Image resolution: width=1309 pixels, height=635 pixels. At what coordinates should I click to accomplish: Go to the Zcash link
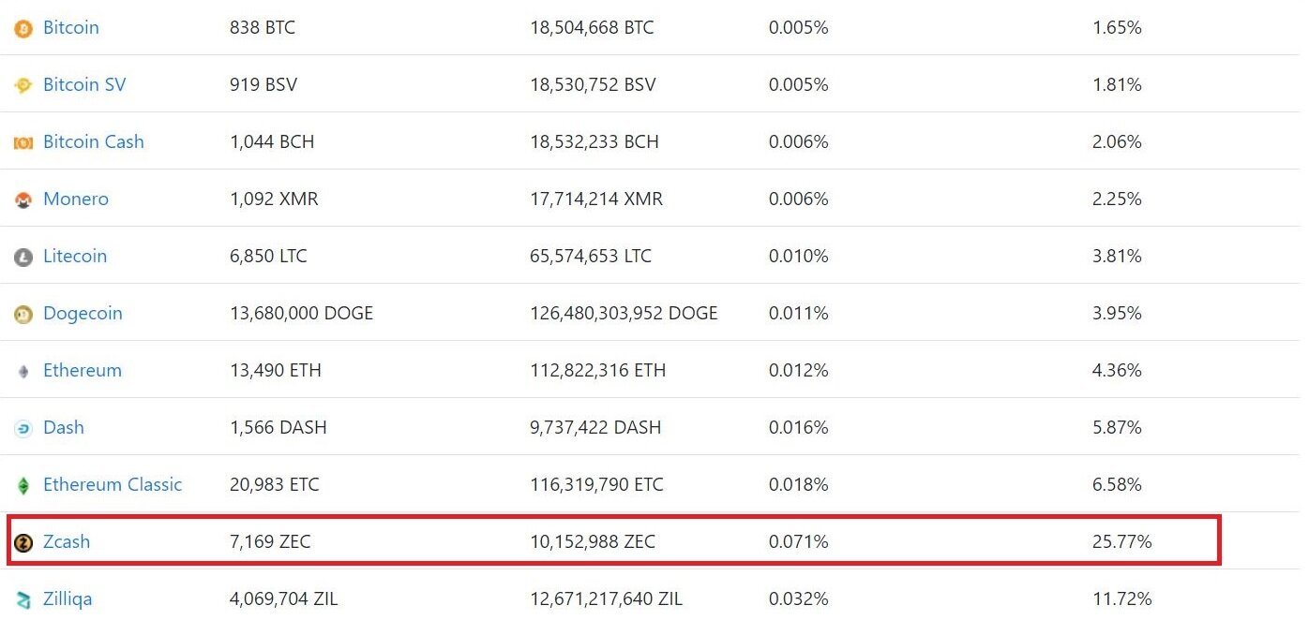click(x=67, y=542)
